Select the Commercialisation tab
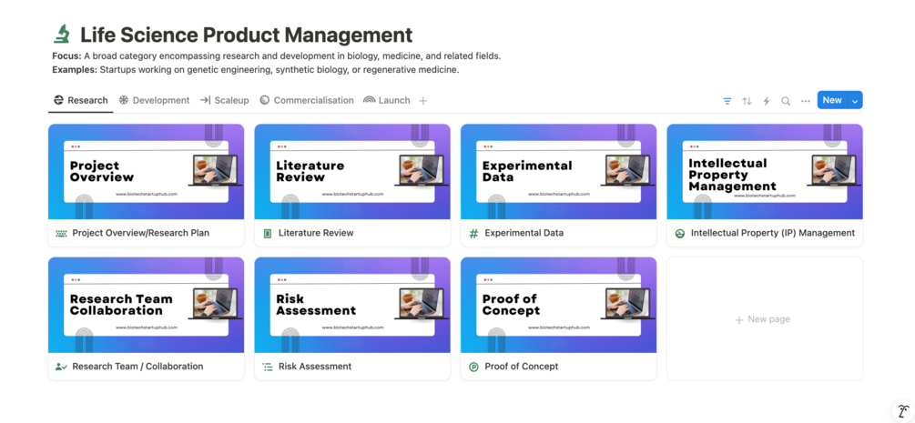 point(306,100)
